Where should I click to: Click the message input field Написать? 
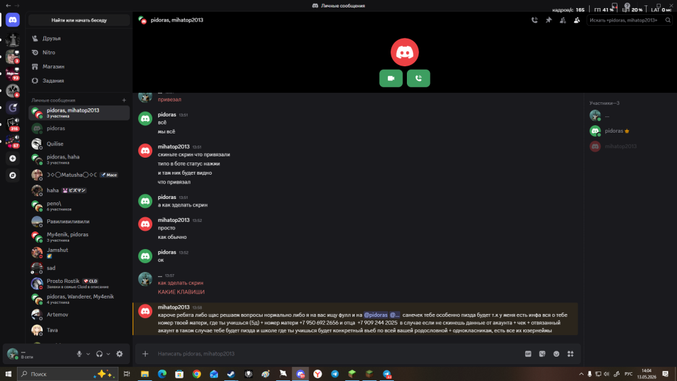coord(336,354)
